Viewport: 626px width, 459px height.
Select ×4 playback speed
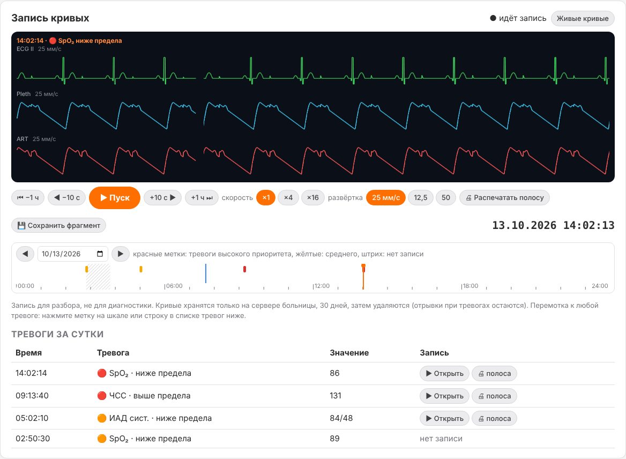[x=288, y=198]
